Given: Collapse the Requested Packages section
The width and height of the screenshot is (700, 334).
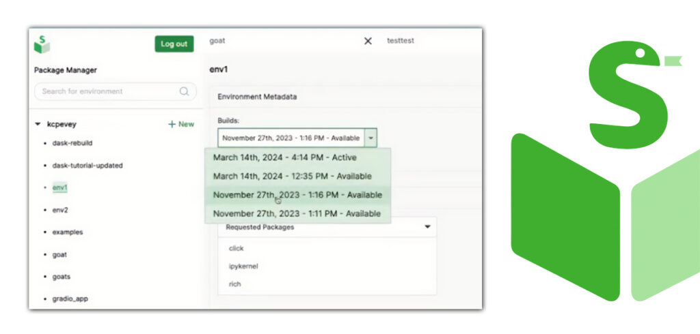Looking at the screenshot, I should tap(427, 227).
